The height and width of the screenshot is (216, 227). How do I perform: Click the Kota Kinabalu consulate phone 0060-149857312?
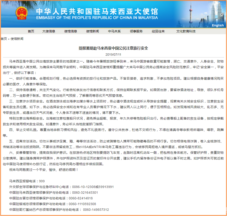96,210
